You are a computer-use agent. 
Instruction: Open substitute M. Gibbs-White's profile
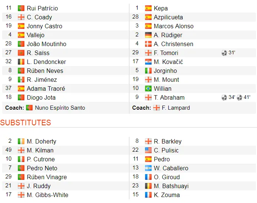click(47, 195)
